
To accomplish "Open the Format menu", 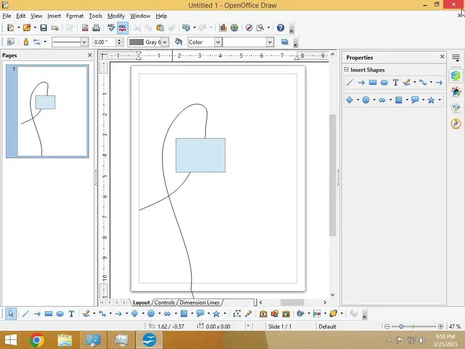I will pos(74,16).
